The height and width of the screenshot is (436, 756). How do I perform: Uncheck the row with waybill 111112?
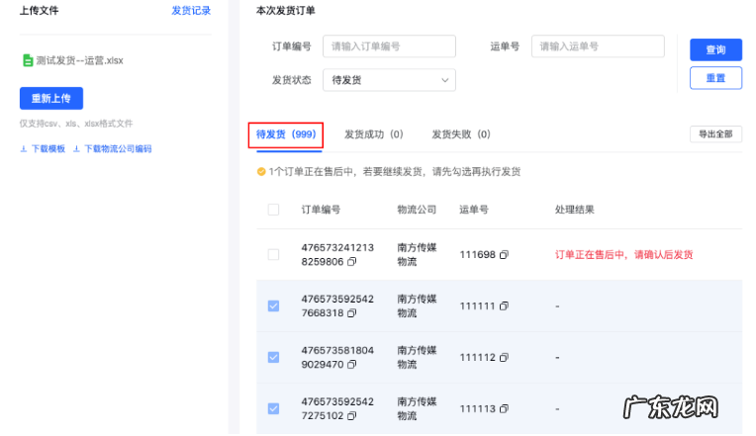point(273,358)
